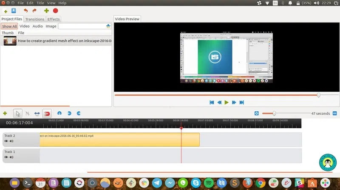Switch to the Effects tab
Screen dimensions: 340x190
54,19
